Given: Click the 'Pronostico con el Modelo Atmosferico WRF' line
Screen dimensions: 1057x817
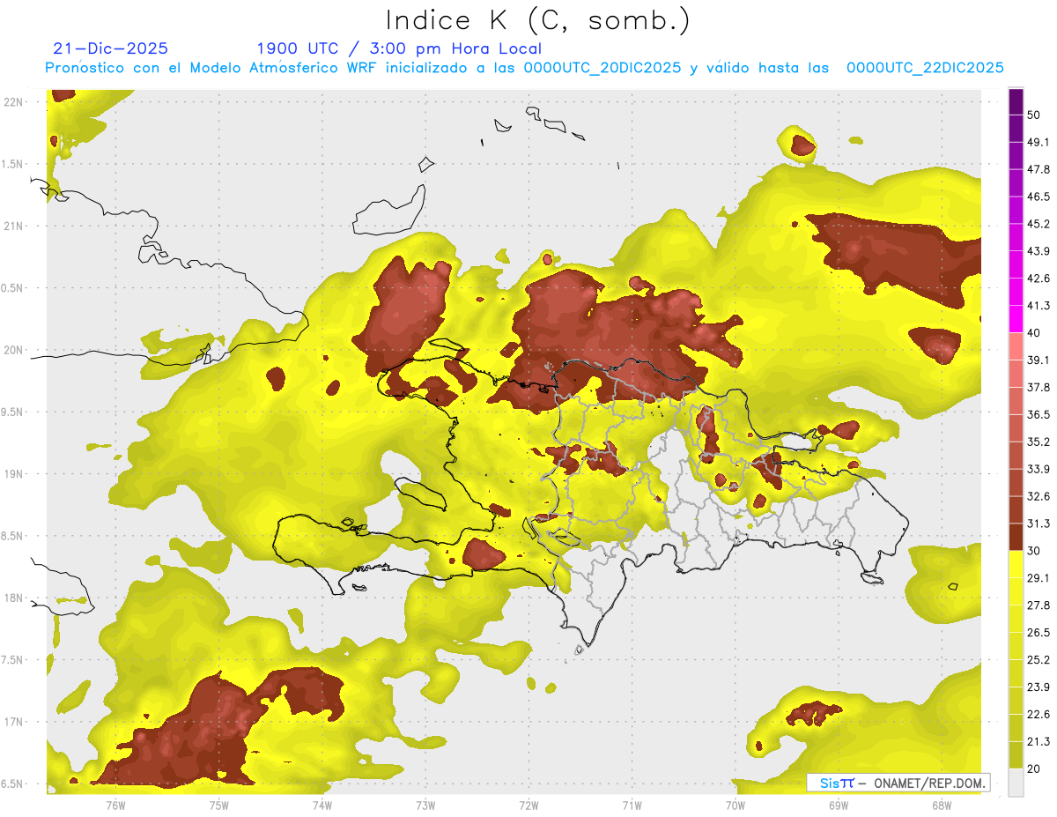Looking at the screenshot, I should click(525, 68).
